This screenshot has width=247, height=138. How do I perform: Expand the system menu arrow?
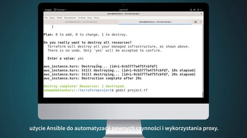click(x=201, y=10)
